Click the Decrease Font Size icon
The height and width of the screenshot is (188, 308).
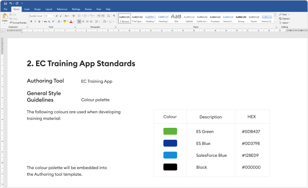click(61, 16)
